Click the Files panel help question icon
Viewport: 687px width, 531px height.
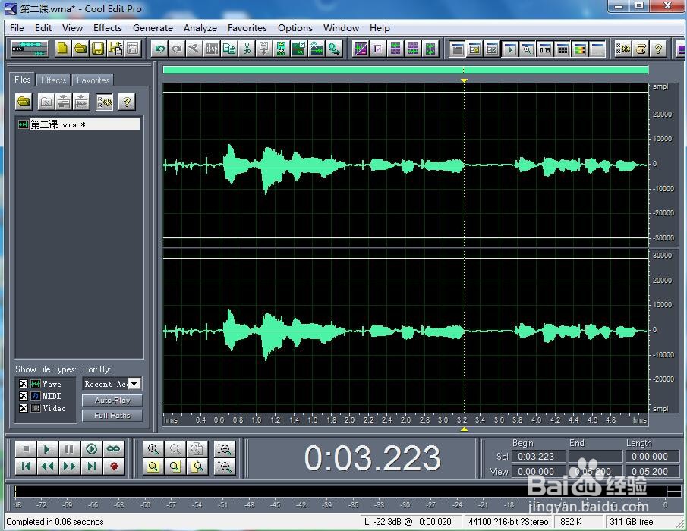127,102
